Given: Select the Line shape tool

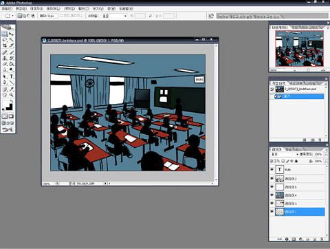Looking at the screenshot, I should 11,83.
